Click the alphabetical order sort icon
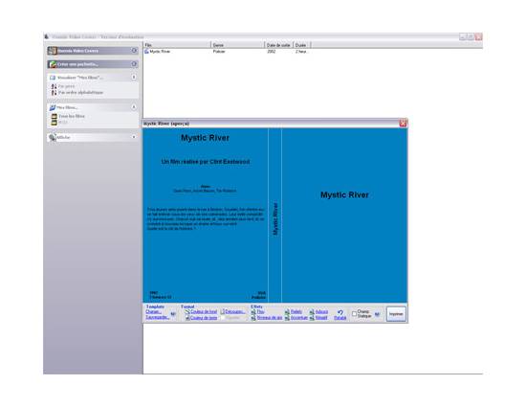The width and height of the screenshot is (526, 408). (x=54, y=92)
